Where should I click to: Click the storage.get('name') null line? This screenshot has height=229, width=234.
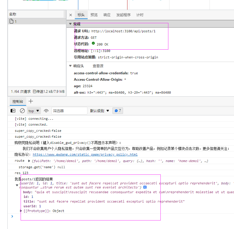coord(42,167)
